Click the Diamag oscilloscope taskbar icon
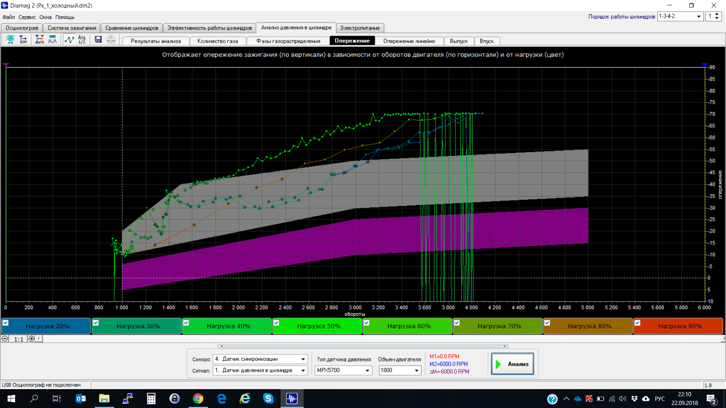The height and width of the screenshot is (408, 726). click(x=292, y=399)
